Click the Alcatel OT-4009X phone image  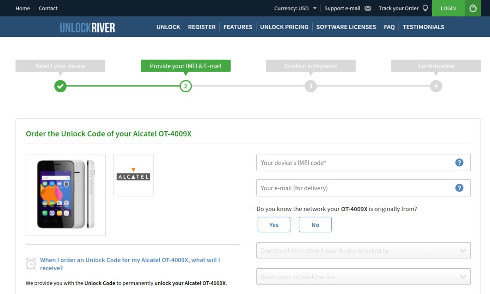point(66,195)
